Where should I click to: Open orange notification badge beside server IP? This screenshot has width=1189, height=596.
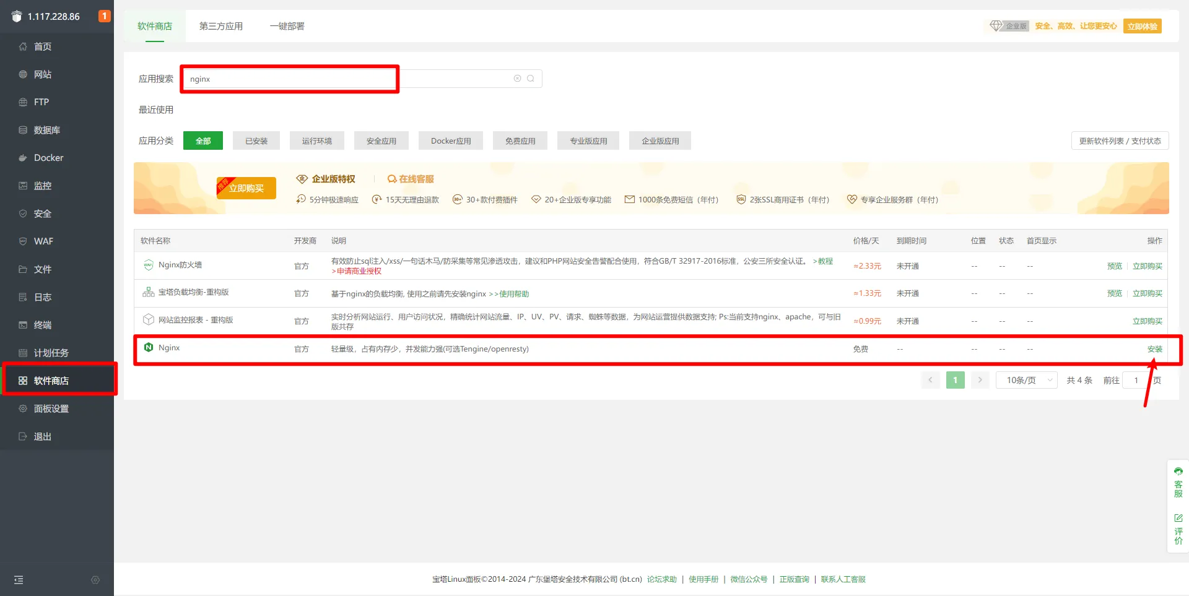click(105, 16)
